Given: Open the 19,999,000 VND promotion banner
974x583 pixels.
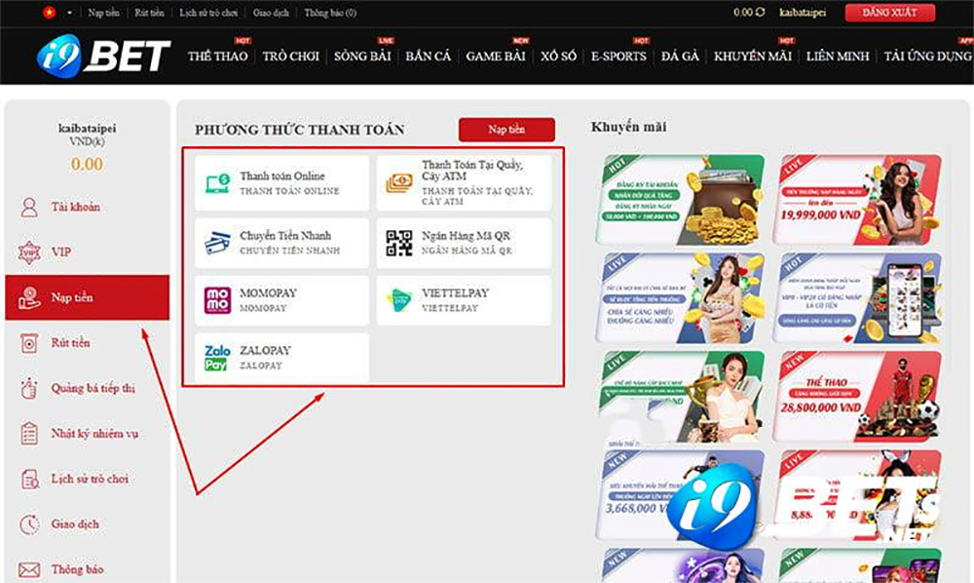Looking at the screenshot, I should (x=857, y=200).
